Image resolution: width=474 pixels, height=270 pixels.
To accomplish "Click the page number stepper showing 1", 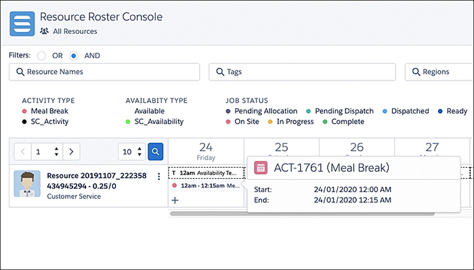I will pyautogui.click(x=47, y=152).
